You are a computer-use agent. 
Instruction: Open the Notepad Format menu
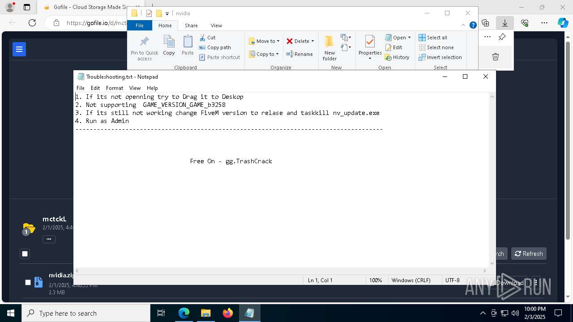pos(115,88)
